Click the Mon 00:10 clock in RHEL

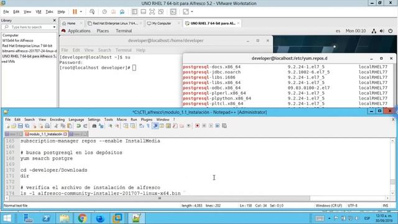(x=356, y=31)
